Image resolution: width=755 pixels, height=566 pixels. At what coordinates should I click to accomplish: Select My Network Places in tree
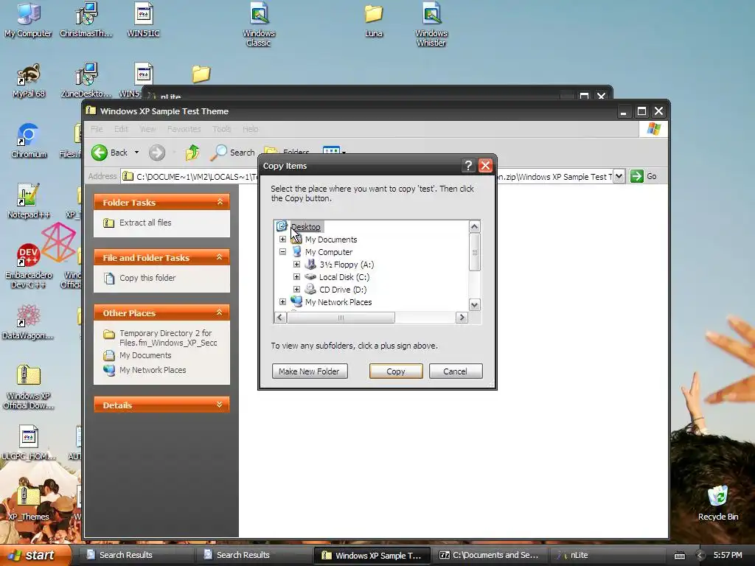coord(338,301)
